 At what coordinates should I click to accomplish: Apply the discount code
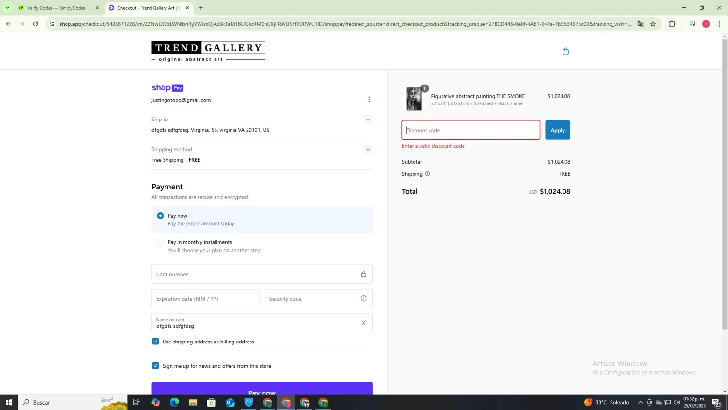click(x=558, y=130)
